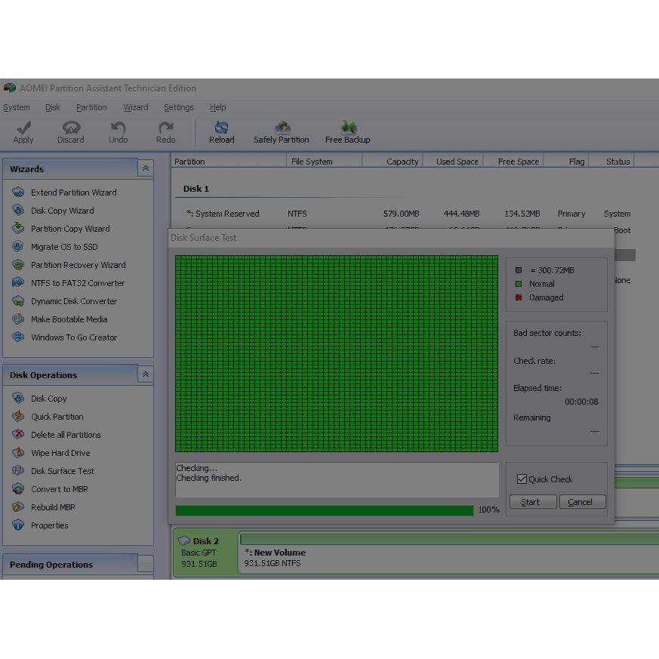The width and height of the screenshot is (659, 659).
Task: Start the Disk Copy Wizard
Action: 53,211
